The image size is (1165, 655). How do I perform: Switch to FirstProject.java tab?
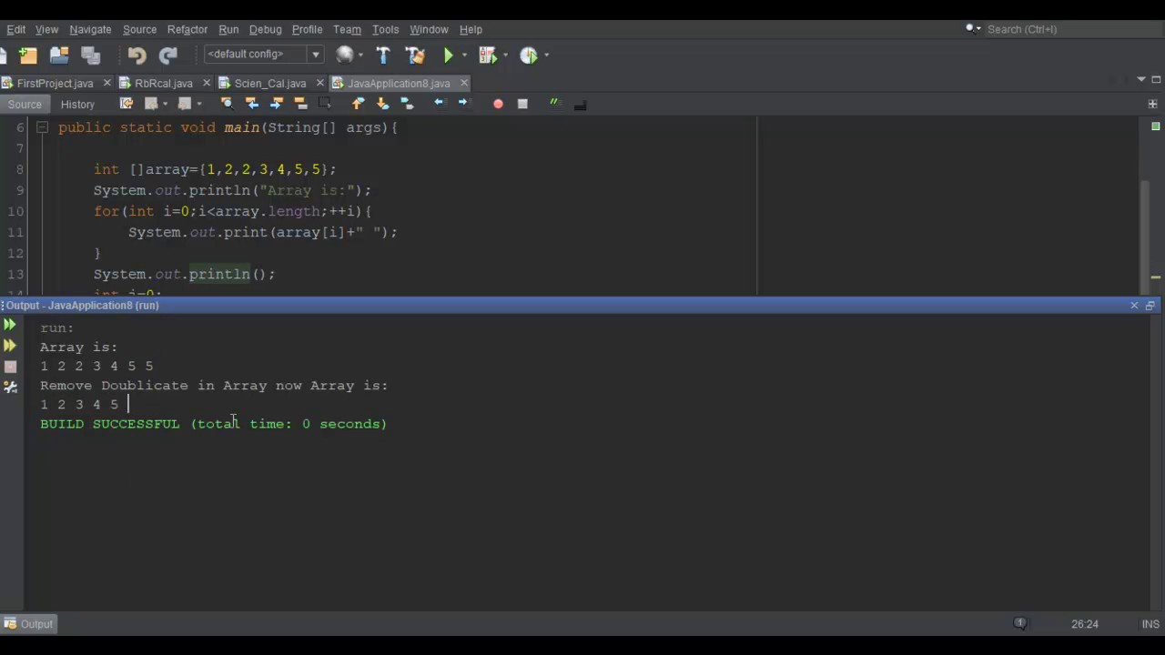[x=55, y=83]
